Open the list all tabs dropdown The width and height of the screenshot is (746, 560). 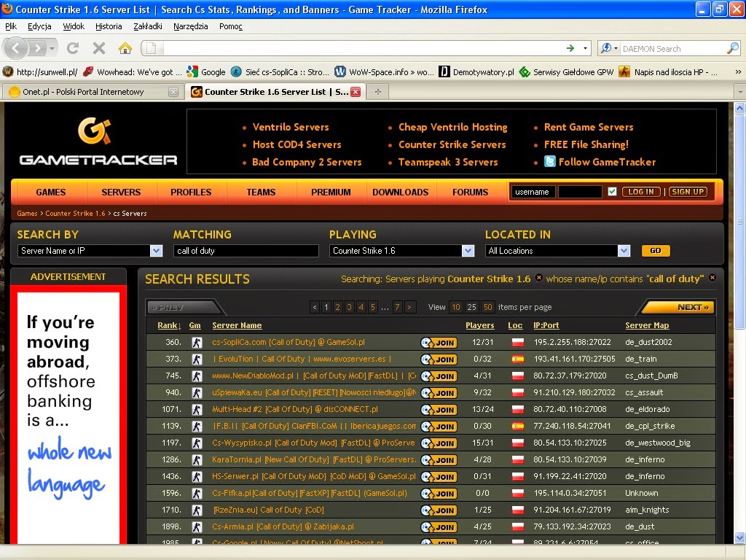pos(740,91)
